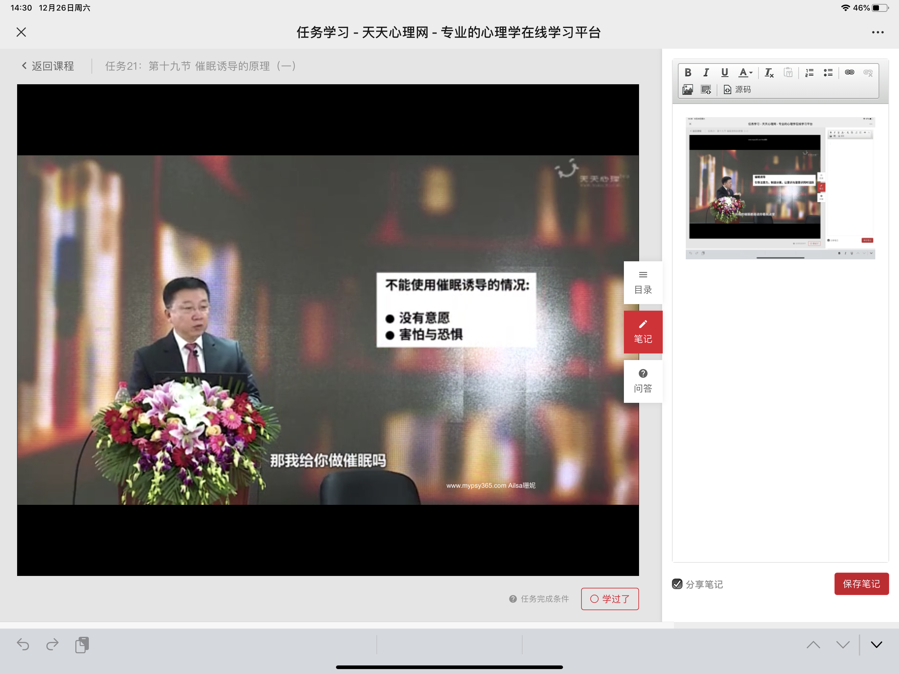This screenshot has height=674, width=899.
Task: Open the three-dot more options menu
Action: (878, 32)
